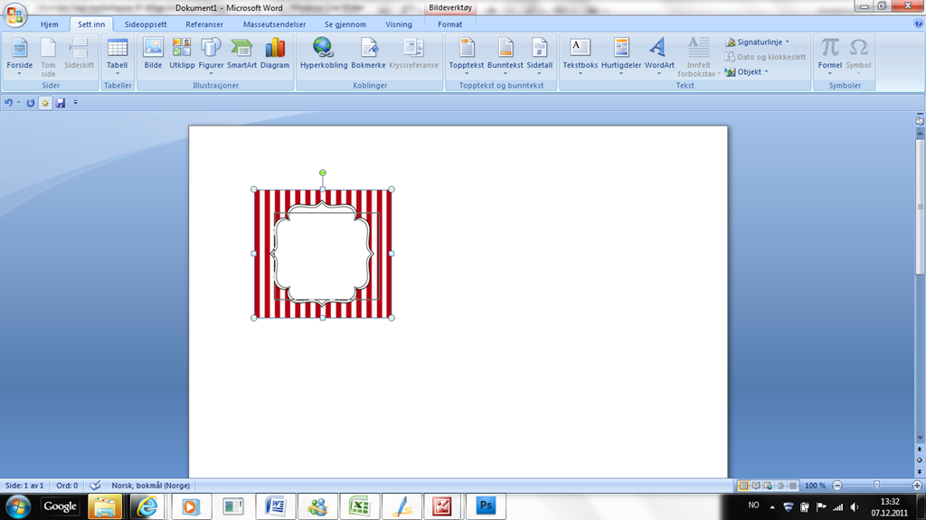Open the Figurer shapes gallery
The width and height of the screenshot is (926, 520).
[211, 56]
